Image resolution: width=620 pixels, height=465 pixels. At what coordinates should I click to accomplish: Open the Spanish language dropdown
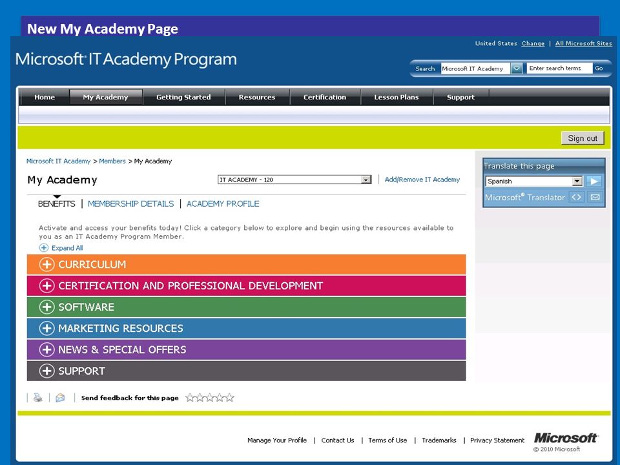[x=534, y=181]
